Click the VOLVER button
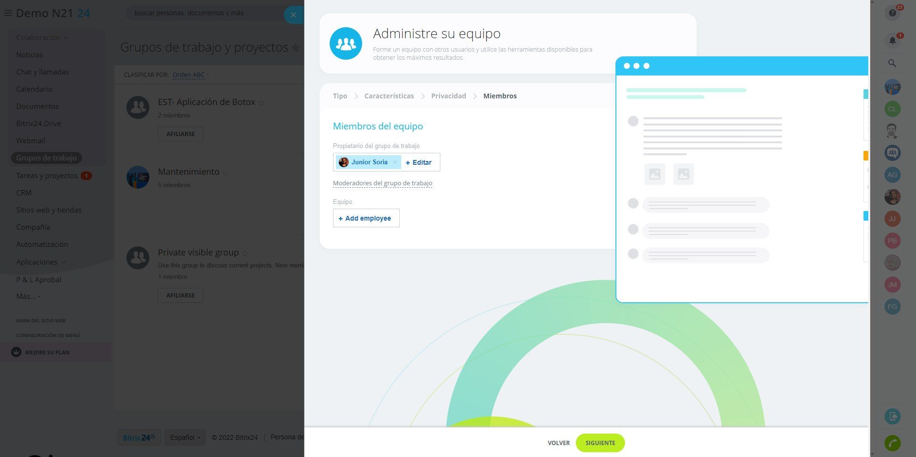 (x=559, y=443)
